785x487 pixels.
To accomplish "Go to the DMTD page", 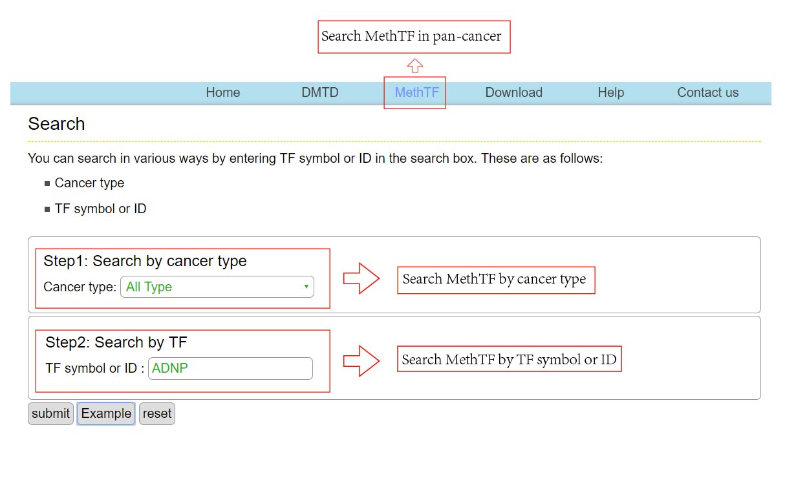I will pyautogui.click(x=320, y=92).
